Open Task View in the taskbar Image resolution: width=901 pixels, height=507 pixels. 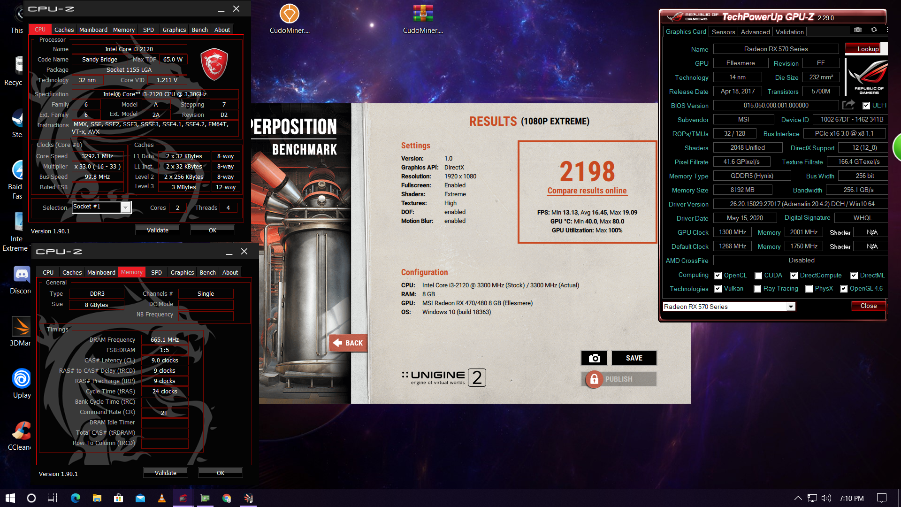[53, 498]
